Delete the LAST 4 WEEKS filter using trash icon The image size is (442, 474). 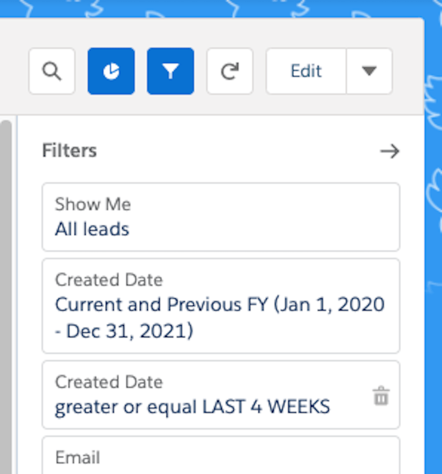[x=381, y=397]
